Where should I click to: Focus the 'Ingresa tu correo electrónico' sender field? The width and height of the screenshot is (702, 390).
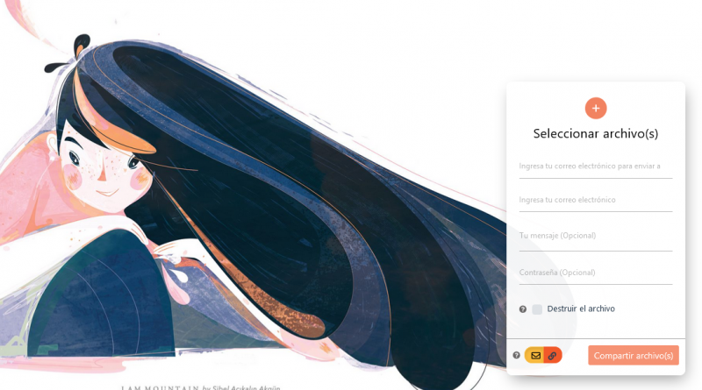(596, 201)
